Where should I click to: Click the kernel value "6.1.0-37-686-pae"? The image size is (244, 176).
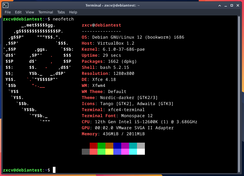click(124, 49)
